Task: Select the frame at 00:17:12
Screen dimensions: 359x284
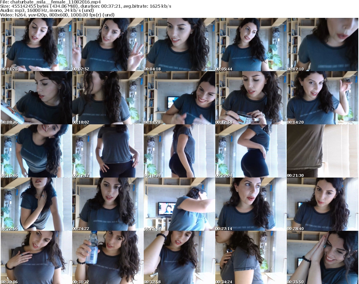Action: point(108,151)
